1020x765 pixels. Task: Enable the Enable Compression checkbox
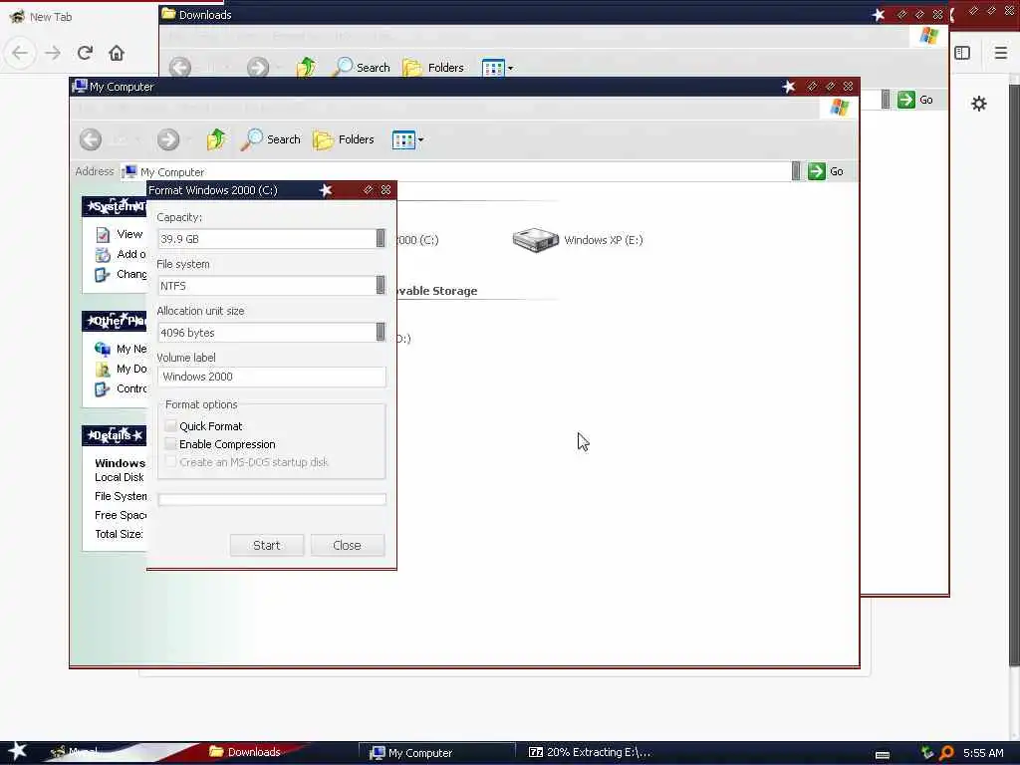click(170, 443)
